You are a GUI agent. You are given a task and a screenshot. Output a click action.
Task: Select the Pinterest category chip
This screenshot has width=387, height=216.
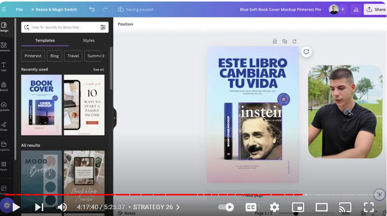pos(33,56)
